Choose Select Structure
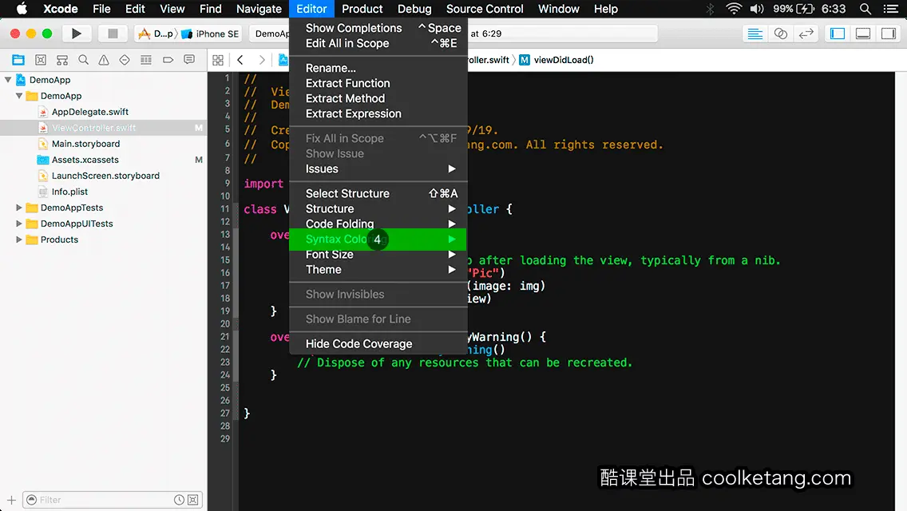Image resolution: width=907 pixels, height=511 pixels. coord(378,193)
